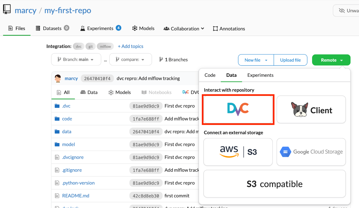The height and width of the screenshot is (208, 359).
Task: Open the Experiments tab in top navigation
Action: (100, 28)
